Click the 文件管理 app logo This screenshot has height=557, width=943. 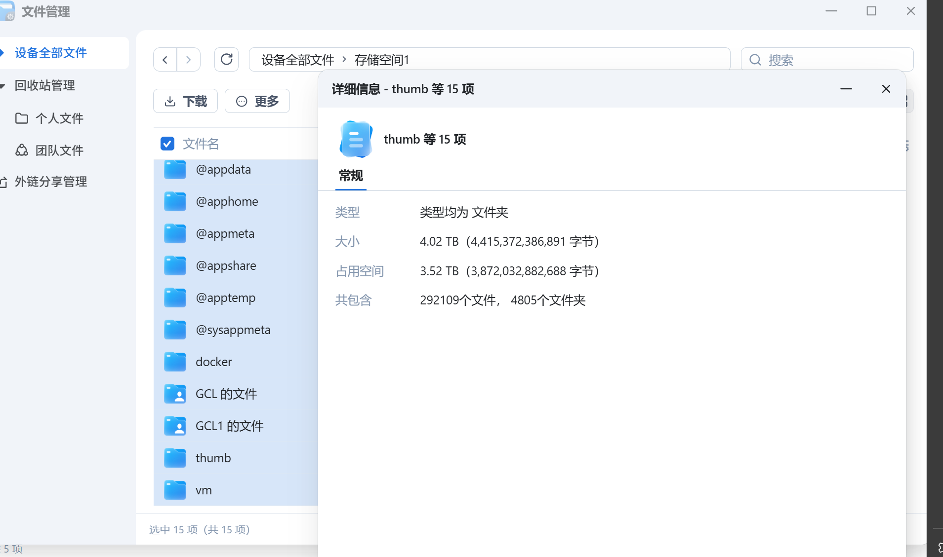pyautogui.click(x=8, y=11)
